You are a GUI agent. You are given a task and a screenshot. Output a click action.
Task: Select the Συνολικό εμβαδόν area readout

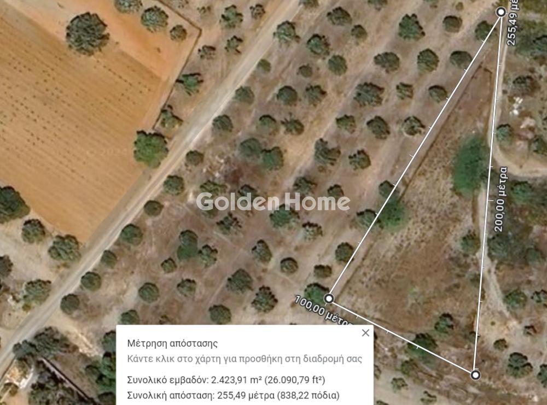226,379
